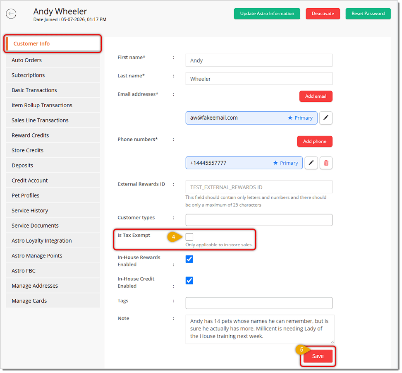Open Astro FBC section

pyautogui.click(x=53, y=272)
